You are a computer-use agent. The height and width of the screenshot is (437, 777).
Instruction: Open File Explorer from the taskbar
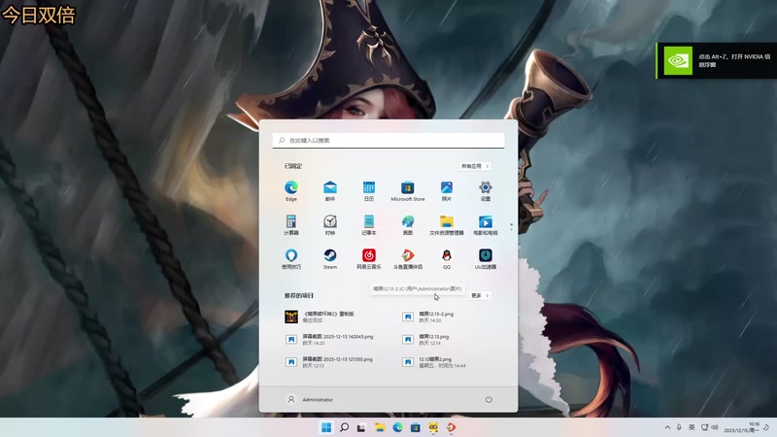click(380, 427)
